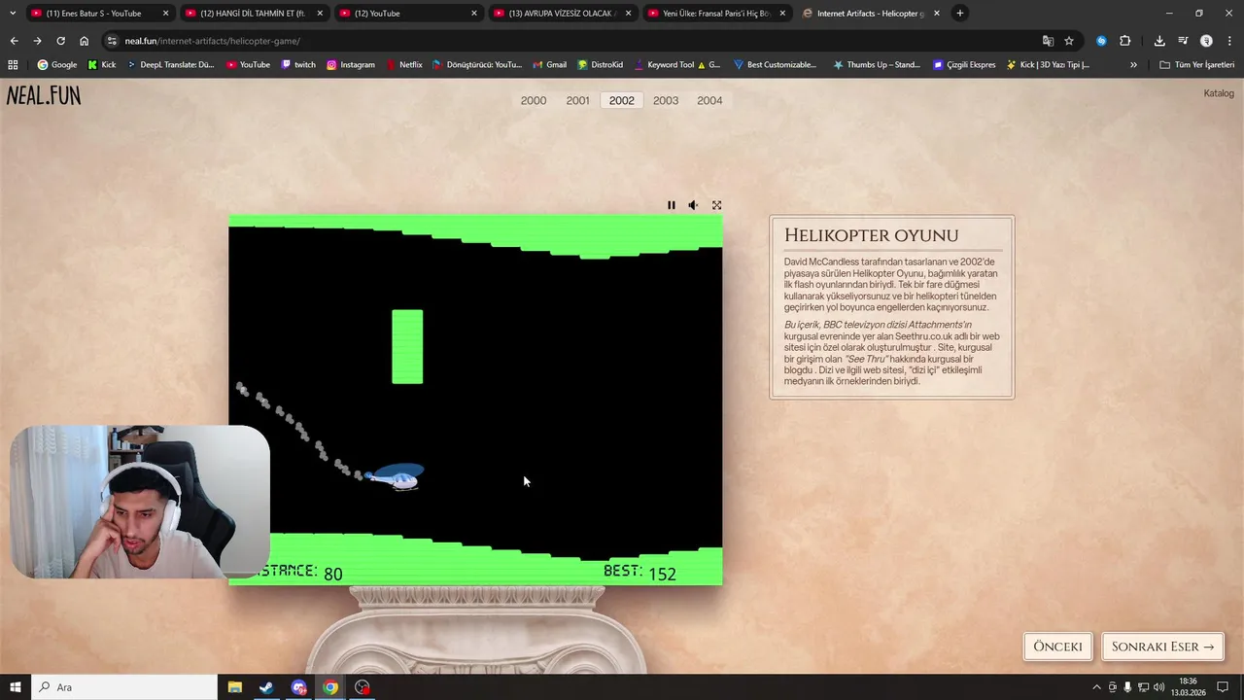The image size is (1244, 700).
Task: Open the DistroKid bookmark
Action: [601, 64]
